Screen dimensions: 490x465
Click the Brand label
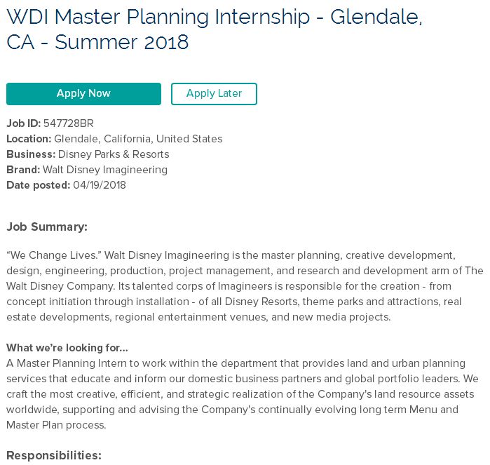(x=23, y=169)
